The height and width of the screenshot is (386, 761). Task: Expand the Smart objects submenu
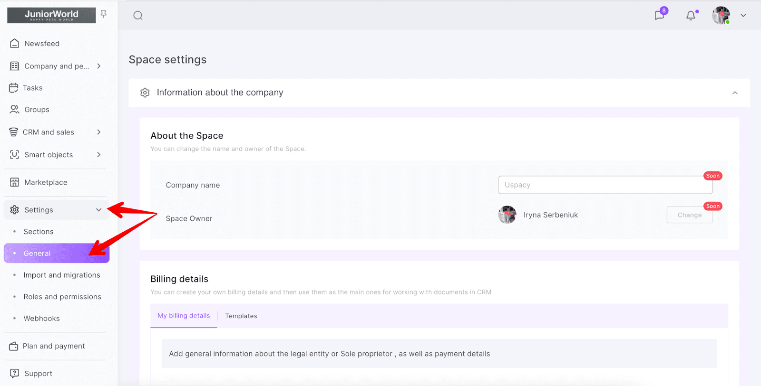tap(99, 155)
